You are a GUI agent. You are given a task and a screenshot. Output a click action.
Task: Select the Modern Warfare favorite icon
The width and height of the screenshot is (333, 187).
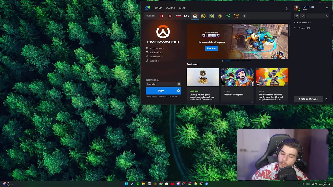coord(187,16)
